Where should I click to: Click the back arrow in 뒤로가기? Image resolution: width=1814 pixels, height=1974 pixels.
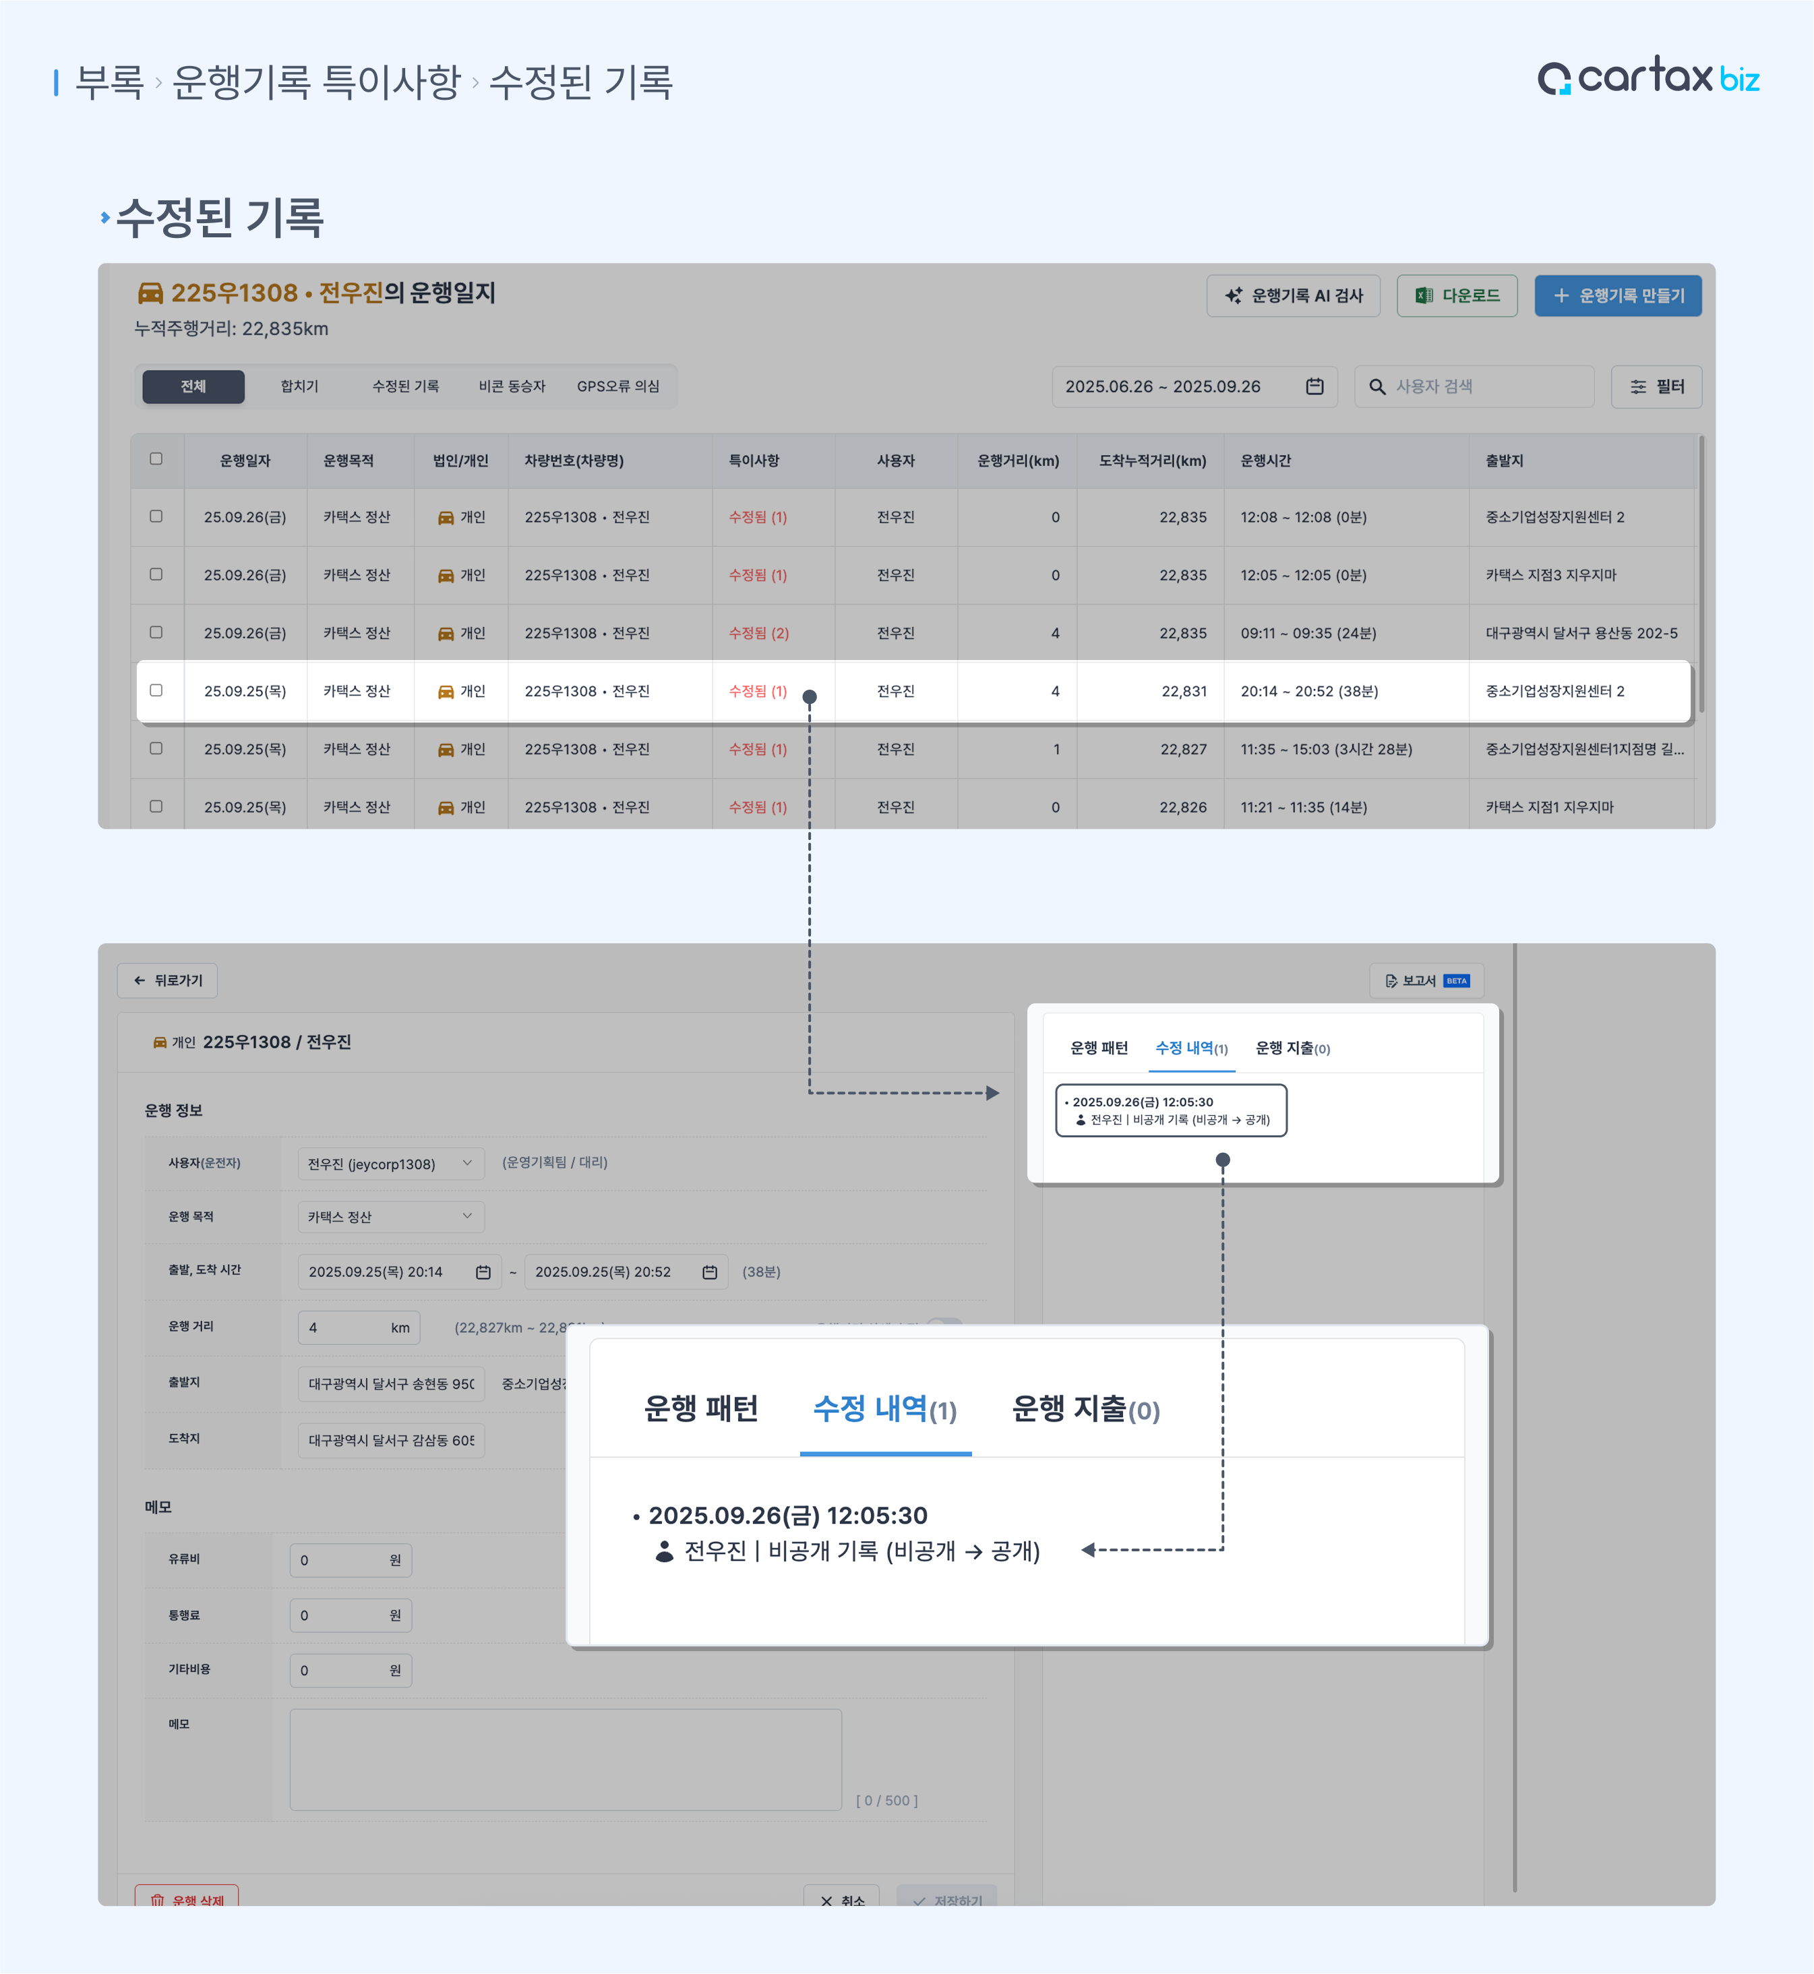[140, 981]
